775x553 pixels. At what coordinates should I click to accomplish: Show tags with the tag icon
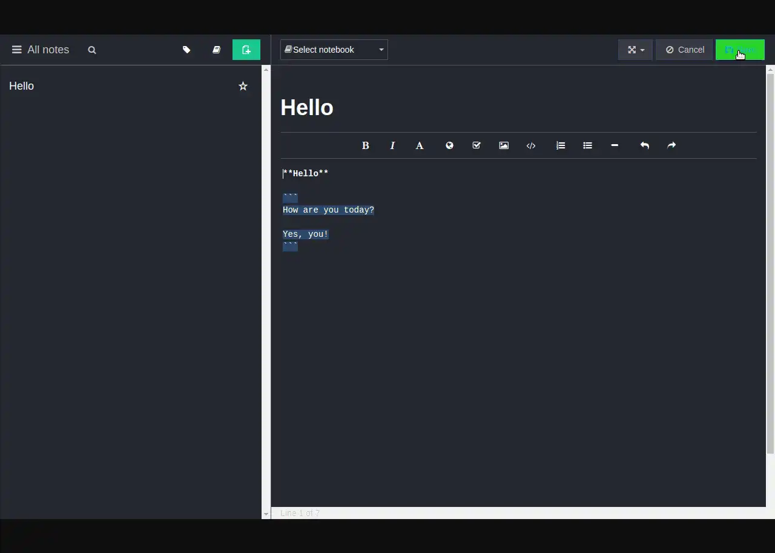186,50
